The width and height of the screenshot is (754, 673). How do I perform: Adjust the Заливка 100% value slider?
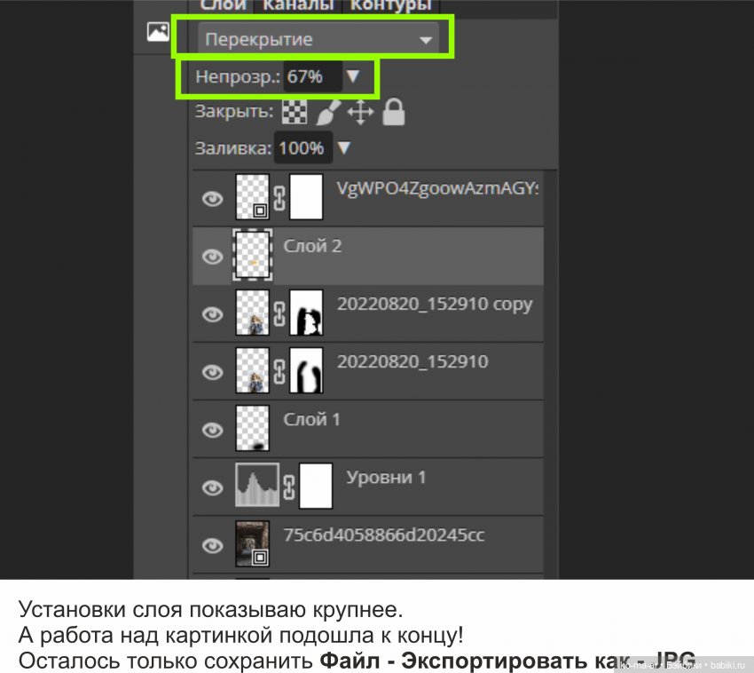[x=302, y=147]
